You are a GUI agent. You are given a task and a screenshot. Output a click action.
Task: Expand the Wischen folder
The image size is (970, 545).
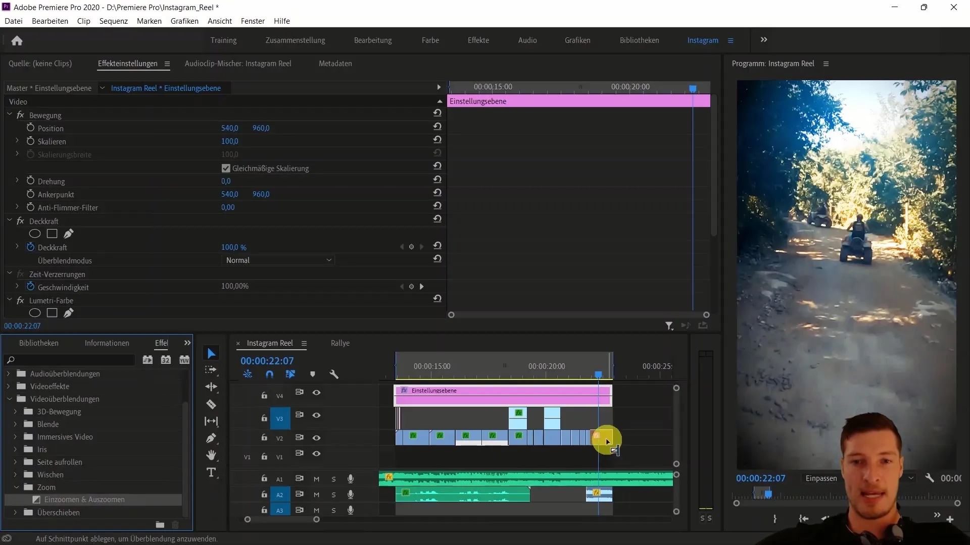point(15,475)
